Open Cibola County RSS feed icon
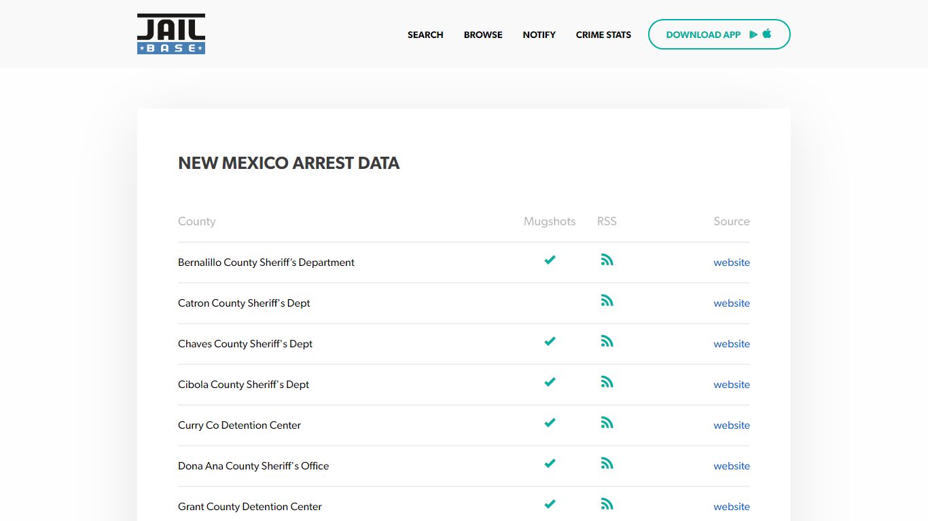The height and width of the screenshot is (521, 928). pyautogui.click(x=607, y=382)
